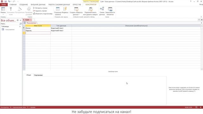Click Удалить строки in the ribbon
Viewport: 203px width, 114px height.
click(40, 11)
